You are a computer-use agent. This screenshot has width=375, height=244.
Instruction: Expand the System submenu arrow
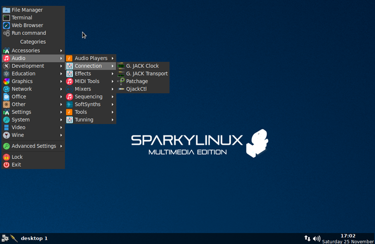click(x=61, y=120)
